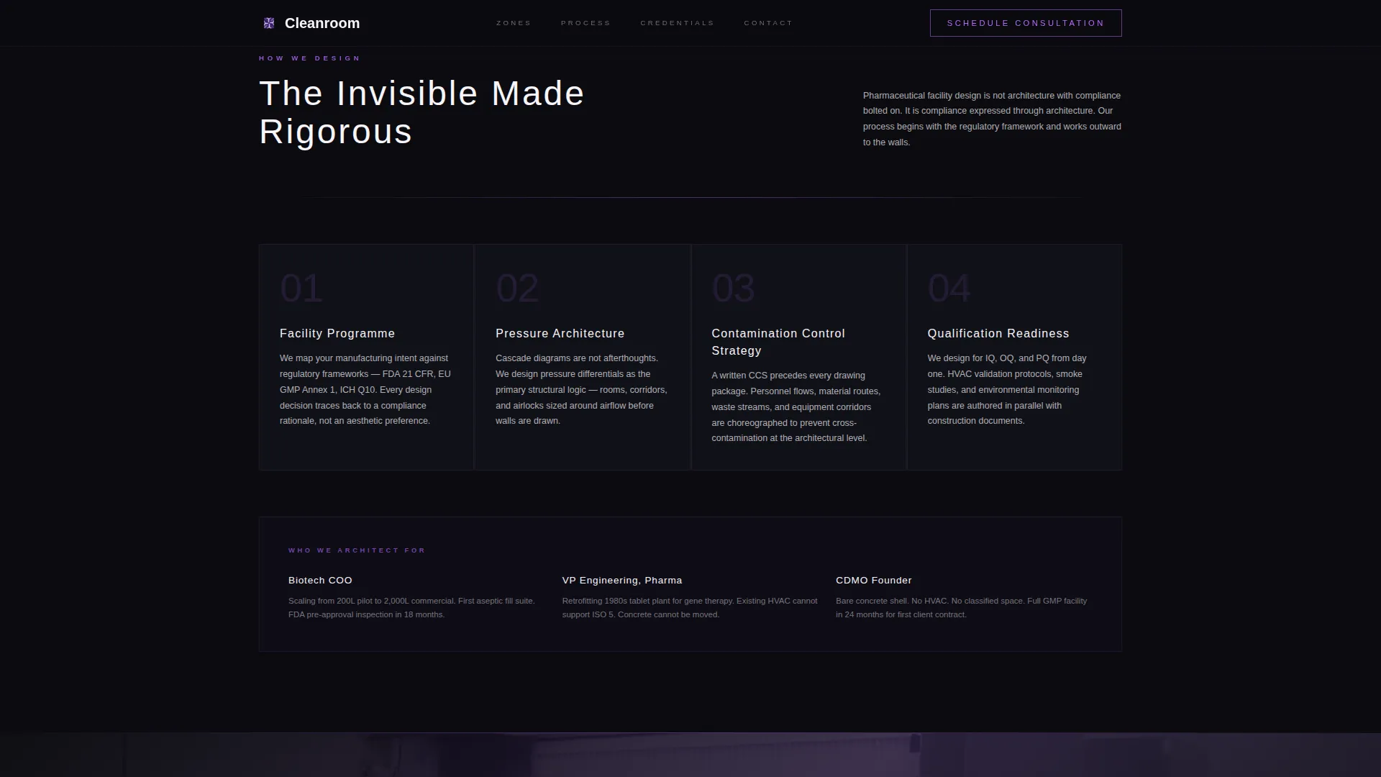The width and height of the screenshot is (1381, 777).
Task: Click the 02 step number
Action: click(x=517, y=288)
